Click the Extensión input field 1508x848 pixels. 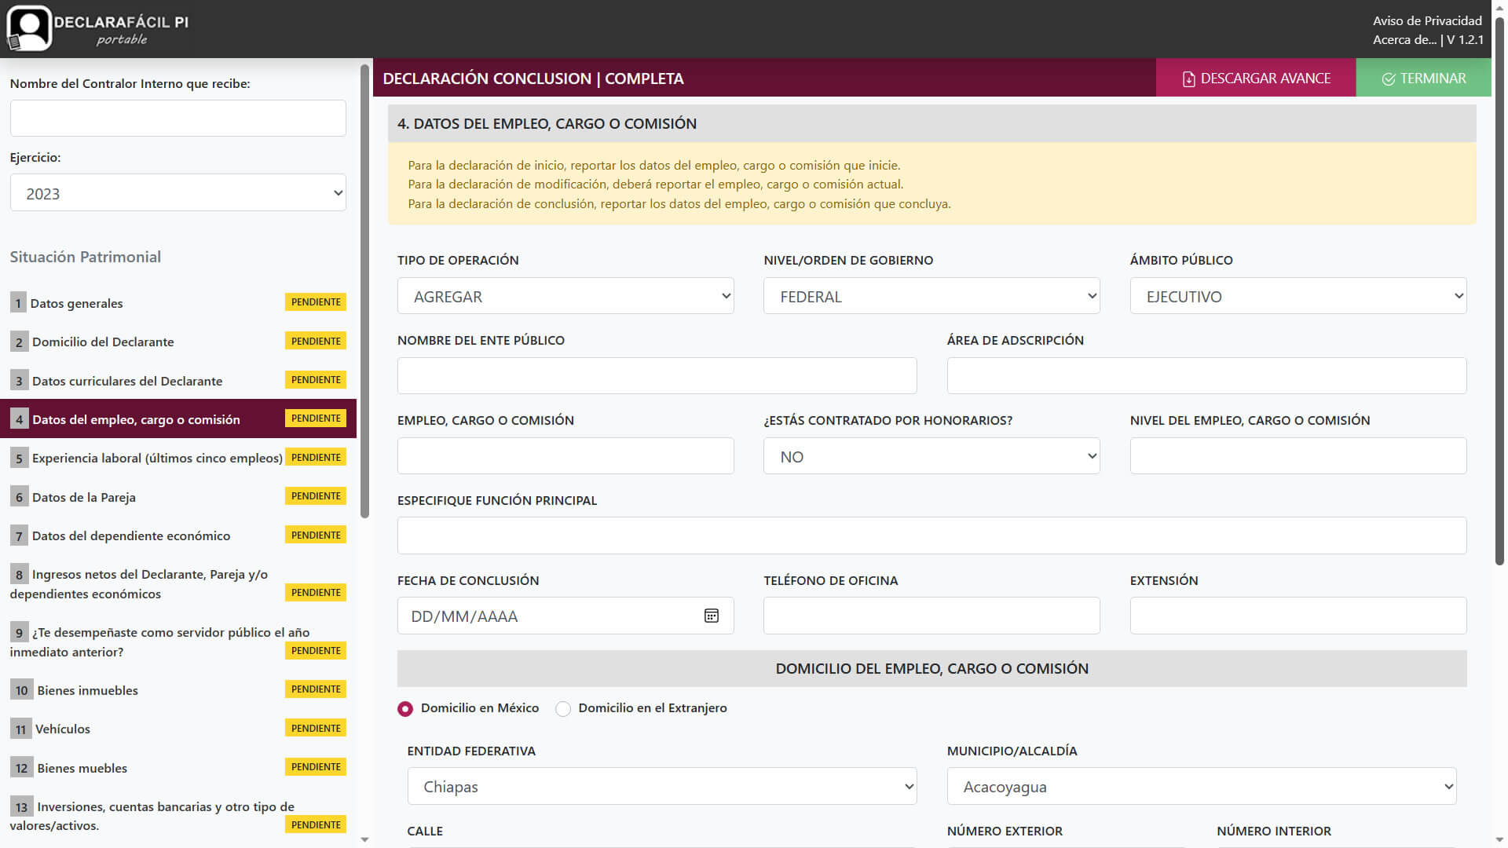click(x=1298, y=616)
